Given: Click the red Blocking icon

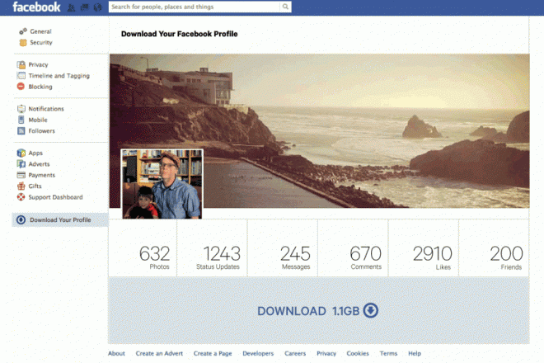Looking at the screenshot, I should (21, 86).
